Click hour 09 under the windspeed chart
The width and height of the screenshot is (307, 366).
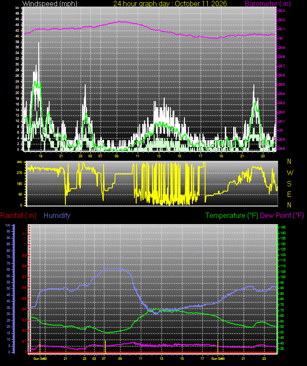point(116,156)
